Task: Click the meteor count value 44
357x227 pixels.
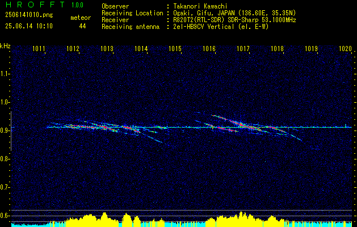Action: click(x=82, y=26)
